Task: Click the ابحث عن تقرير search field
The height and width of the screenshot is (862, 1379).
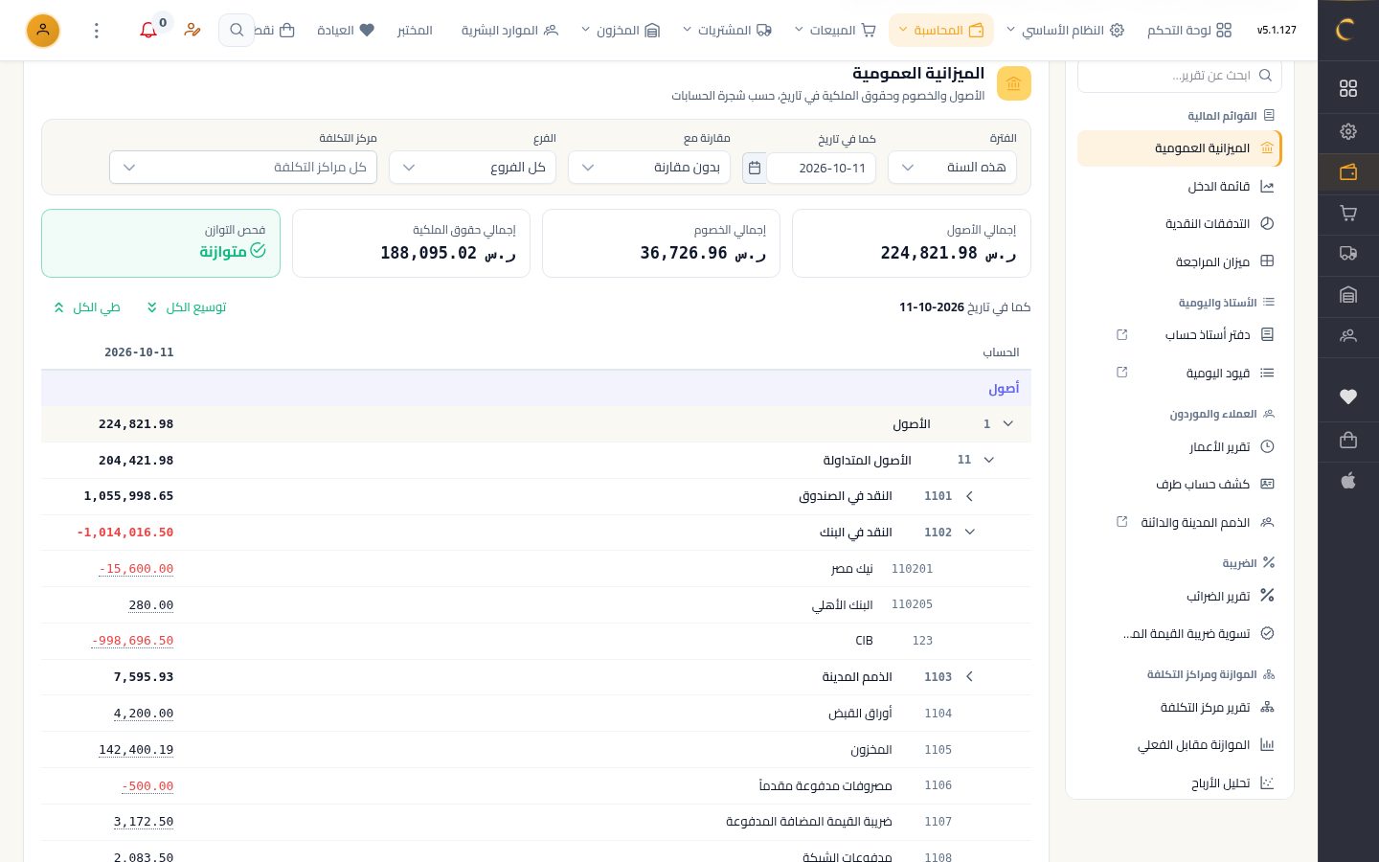Action: click(x=1179, y=75)
